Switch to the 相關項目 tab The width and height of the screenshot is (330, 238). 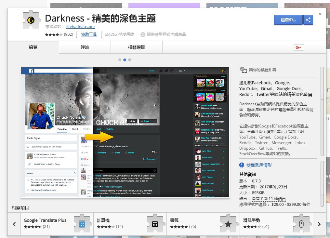pyautogui.click(x=137, y=47)
